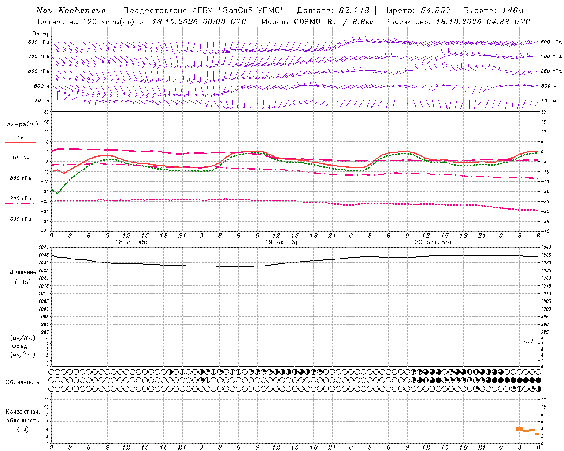Select the latitude value "Широта: 54.997"
This screenshot has width=564, height=451.
click(416, 11)
